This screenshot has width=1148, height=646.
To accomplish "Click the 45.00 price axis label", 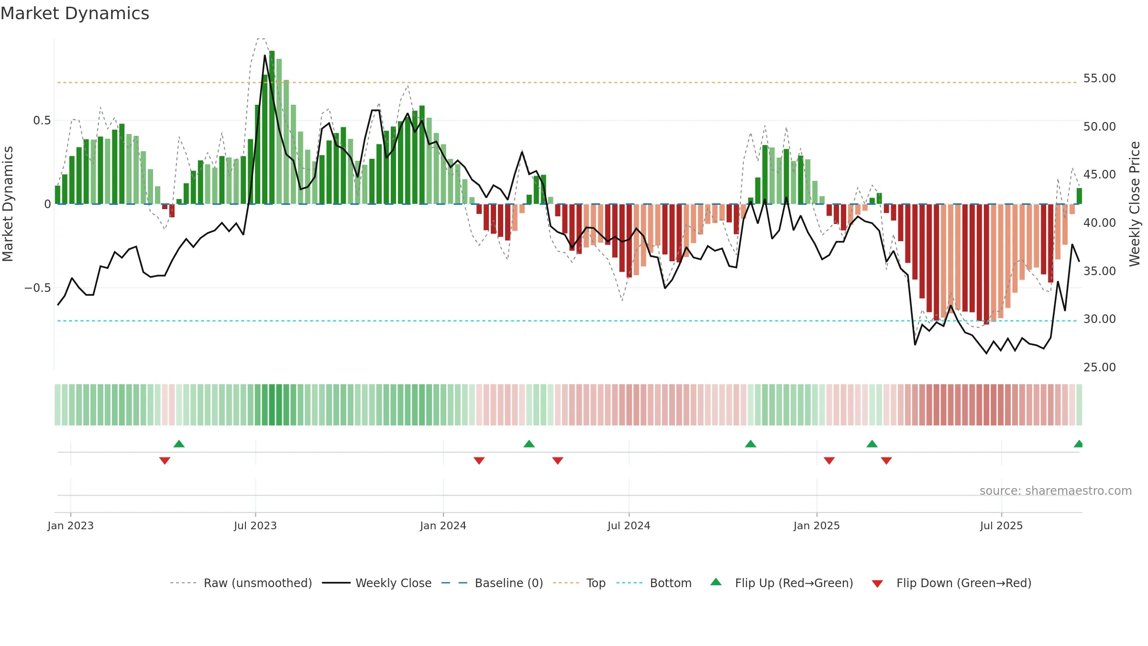I will 1100,174.
